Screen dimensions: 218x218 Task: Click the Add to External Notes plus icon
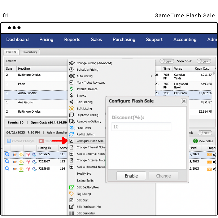point(71,167)
